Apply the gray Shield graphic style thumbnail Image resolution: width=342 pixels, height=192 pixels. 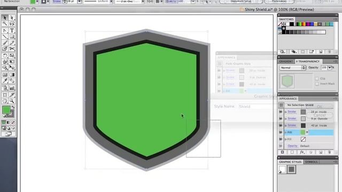(x=292, y=170)
